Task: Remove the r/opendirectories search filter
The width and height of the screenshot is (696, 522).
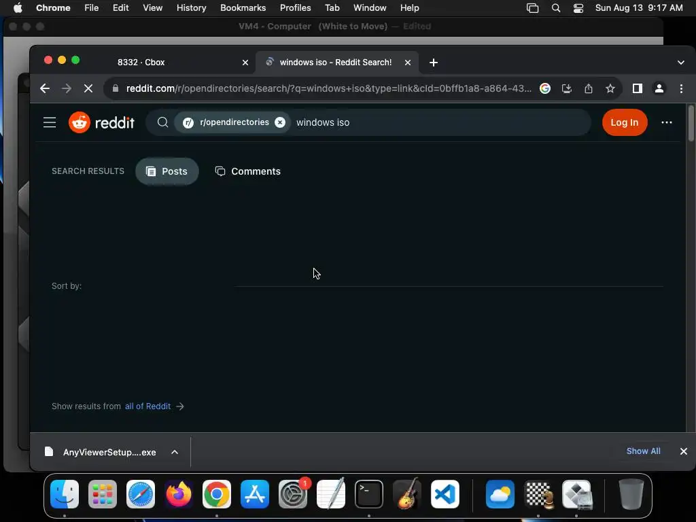Action: 279,122
